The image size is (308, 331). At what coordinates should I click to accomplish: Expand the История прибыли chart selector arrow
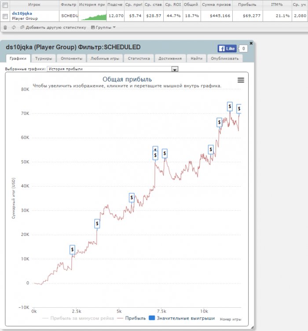coord(175,69)
